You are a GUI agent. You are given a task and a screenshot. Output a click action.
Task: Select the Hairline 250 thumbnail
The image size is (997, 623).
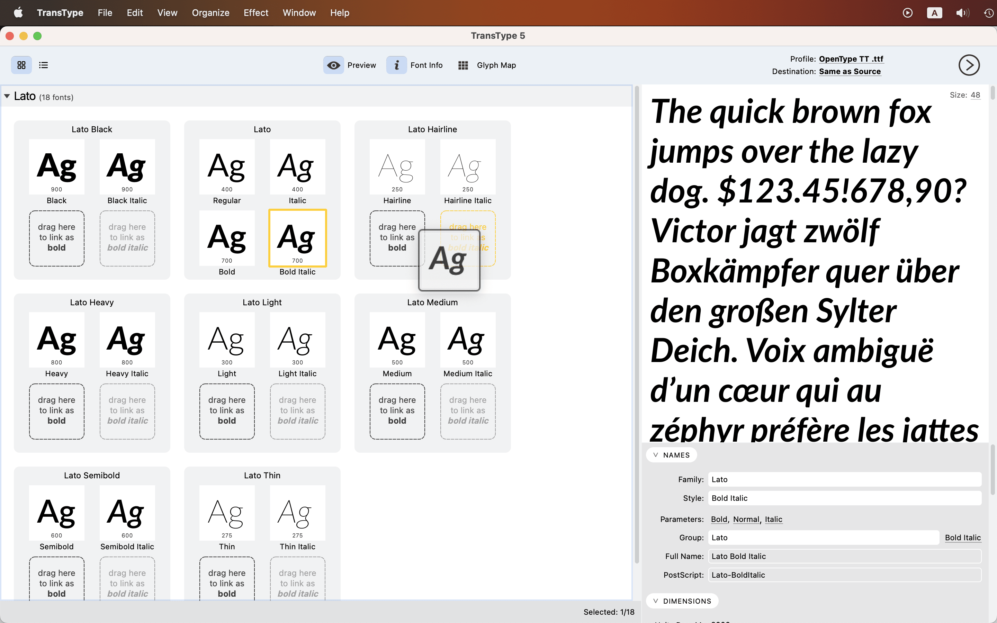click(x=397, y=166)
